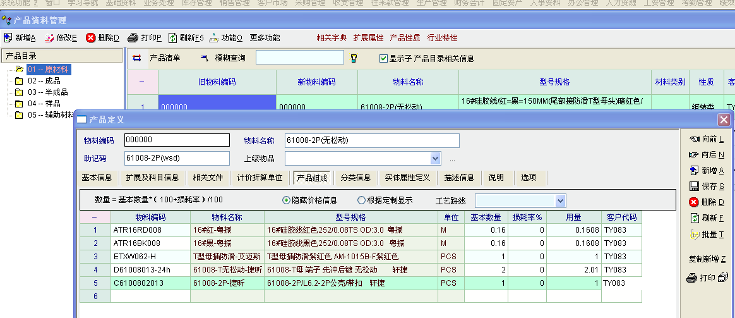Switch to the 基本信息 tab
735x318 pixels.
pyautogui.click(x=97, y=178)
